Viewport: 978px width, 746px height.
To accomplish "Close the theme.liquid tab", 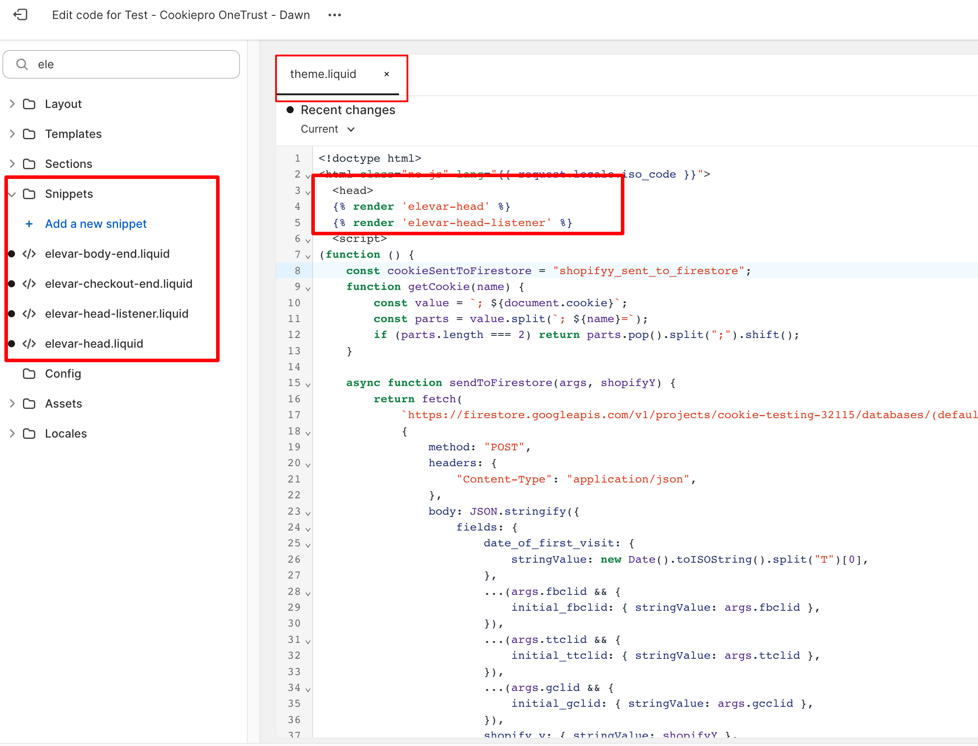I will click(x=387, y=74).
